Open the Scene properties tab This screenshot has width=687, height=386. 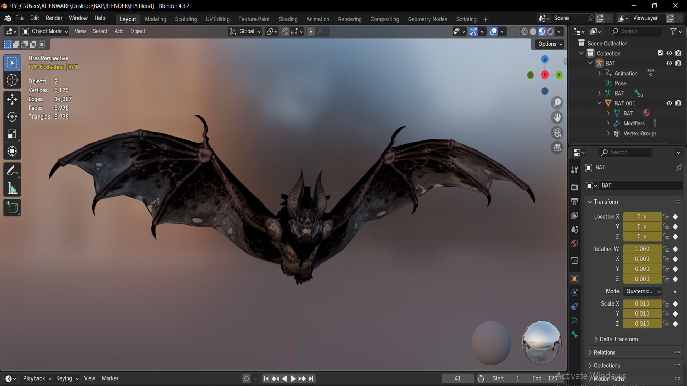click(575, 229)
